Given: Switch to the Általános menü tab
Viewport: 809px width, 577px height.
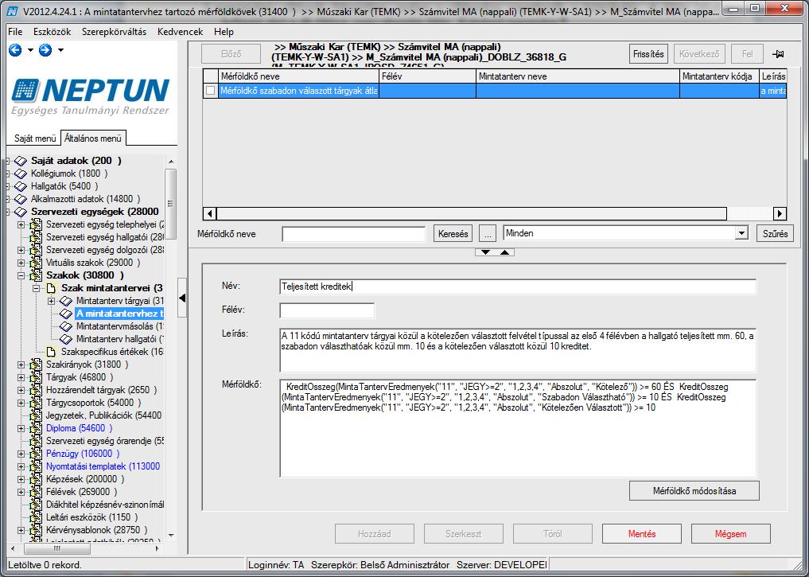Looking at the screenshot, I should 93,138.
